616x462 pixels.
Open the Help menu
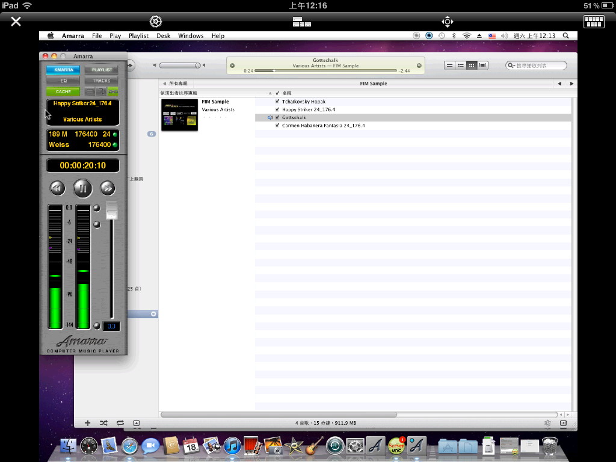tap(218, 35)
